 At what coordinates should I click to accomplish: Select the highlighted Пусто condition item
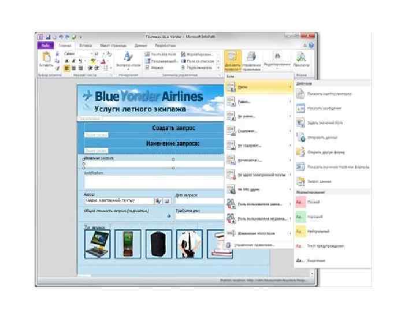tap(259, 87)
